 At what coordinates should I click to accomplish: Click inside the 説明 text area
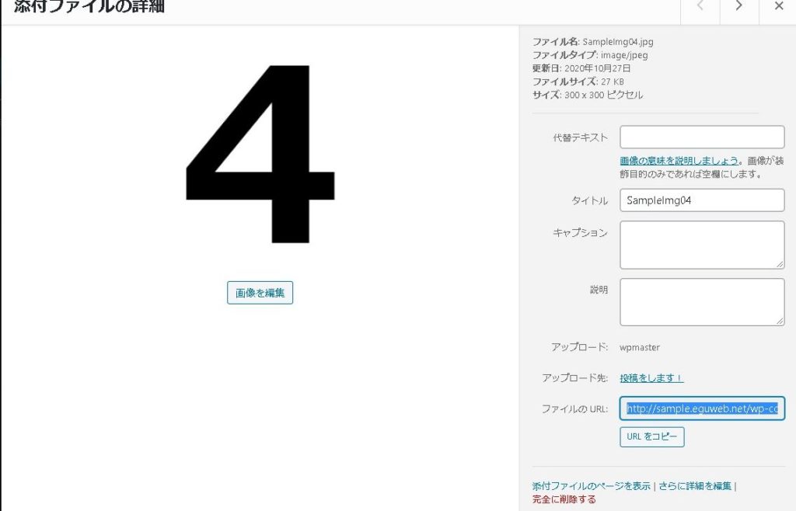702,301
